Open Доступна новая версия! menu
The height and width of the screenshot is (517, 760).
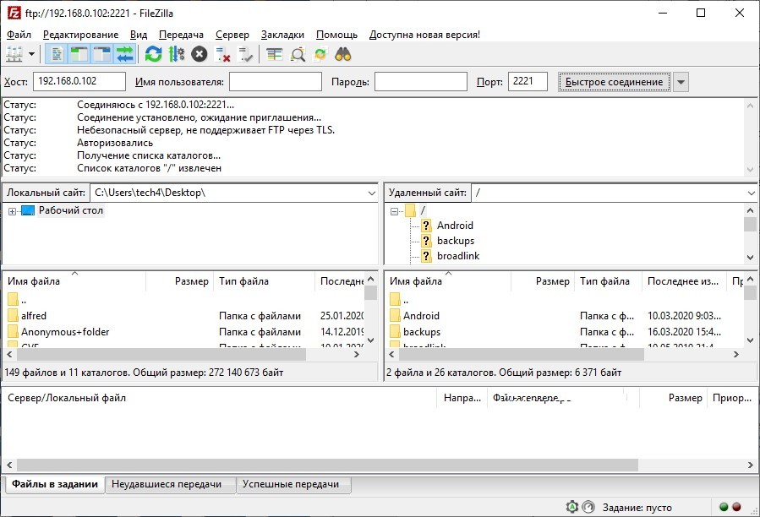coord(424,35)
